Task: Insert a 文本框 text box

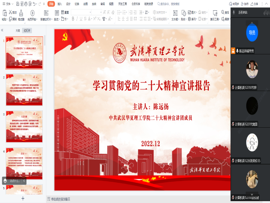Action: point(176,13)
